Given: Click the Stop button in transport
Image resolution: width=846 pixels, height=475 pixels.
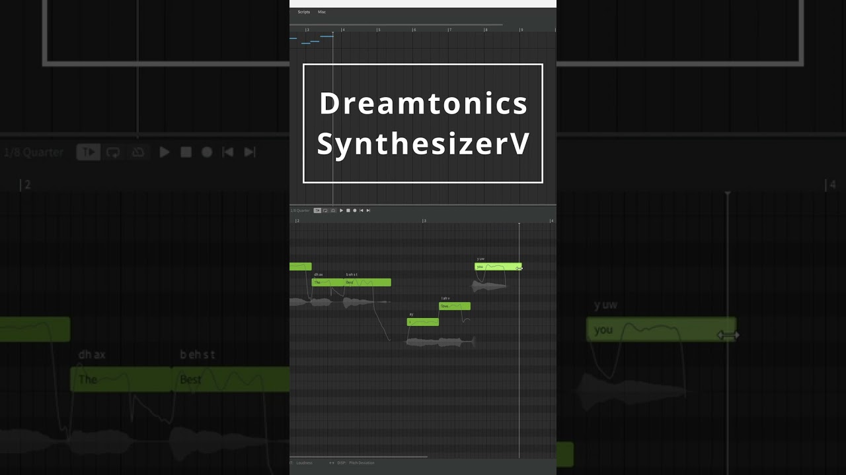Looking at the screenshot, I should tap(348, 210).
